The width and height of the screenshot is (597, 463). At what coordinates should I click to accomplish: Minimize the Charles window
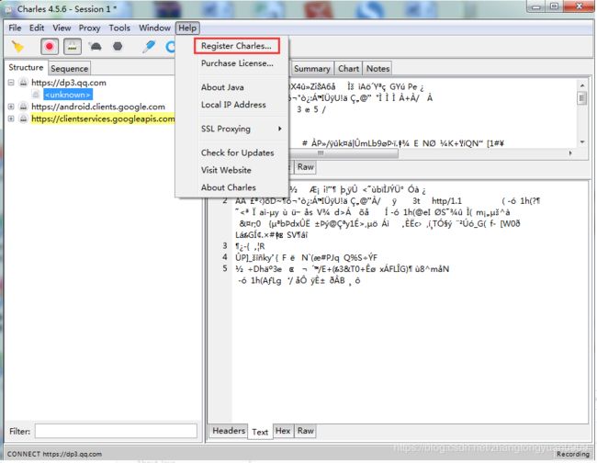(536, 6)
